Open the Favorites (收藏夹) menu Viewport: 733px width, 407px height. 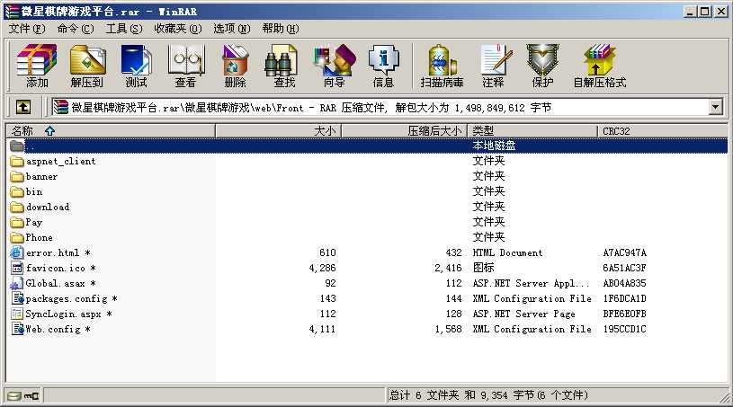(178, 29)
